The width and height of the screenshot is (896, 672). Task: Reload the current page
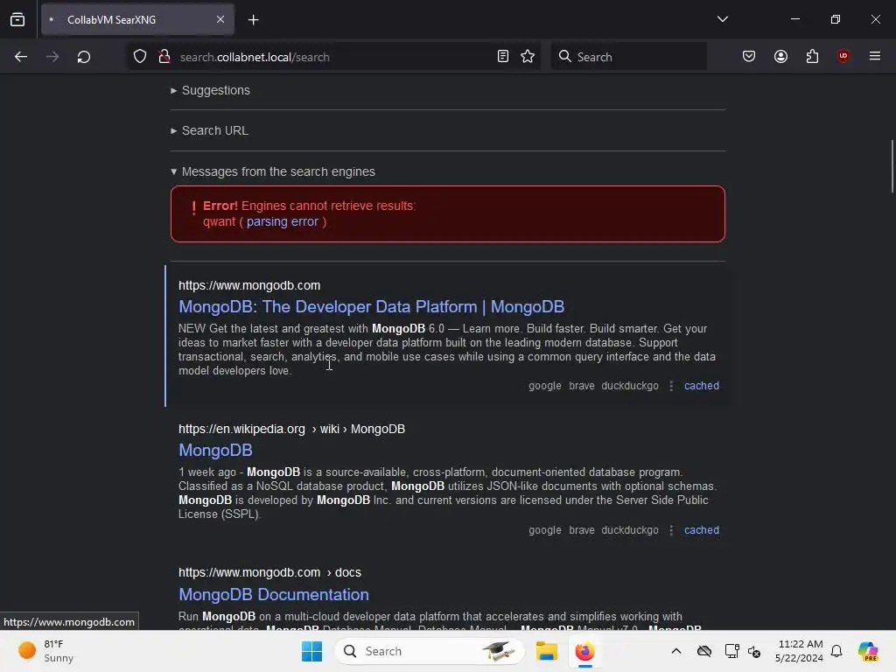point(84,57)
